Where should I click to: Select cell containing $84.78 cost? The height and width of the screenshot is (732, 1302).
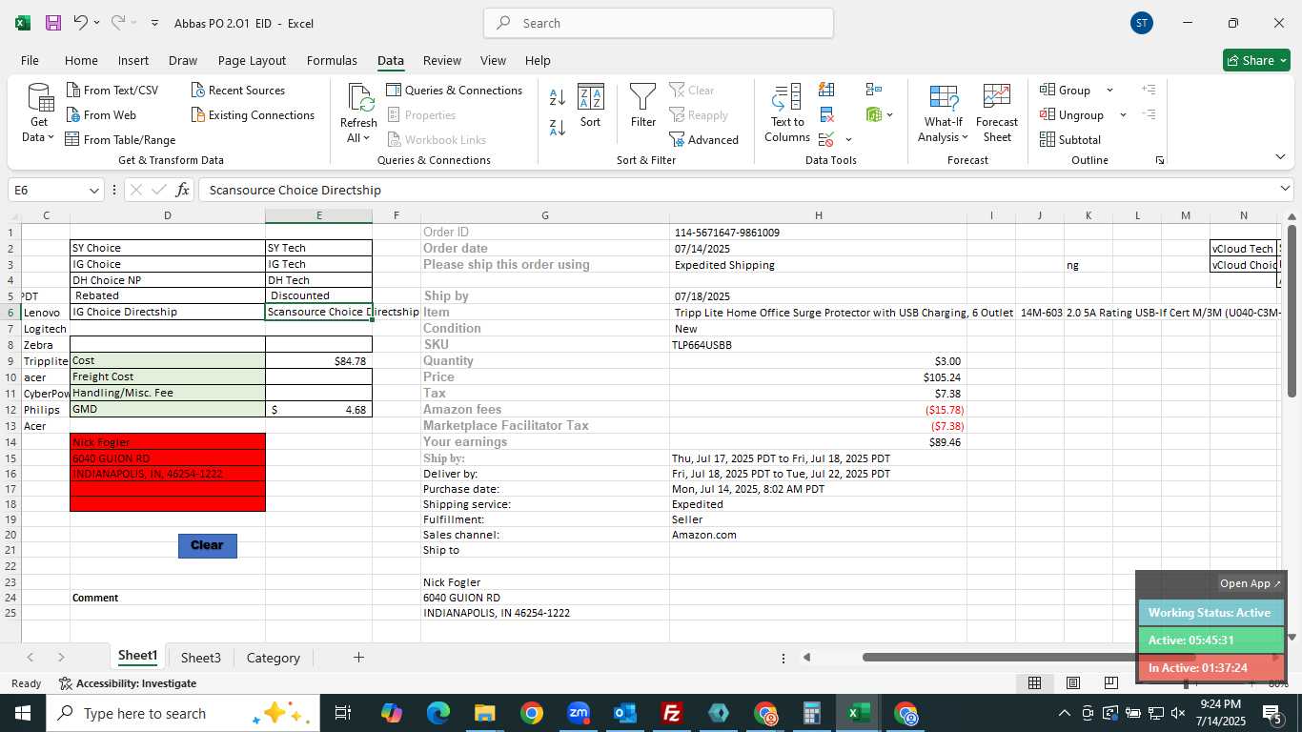pyautogui.click(x=318, y=361)
